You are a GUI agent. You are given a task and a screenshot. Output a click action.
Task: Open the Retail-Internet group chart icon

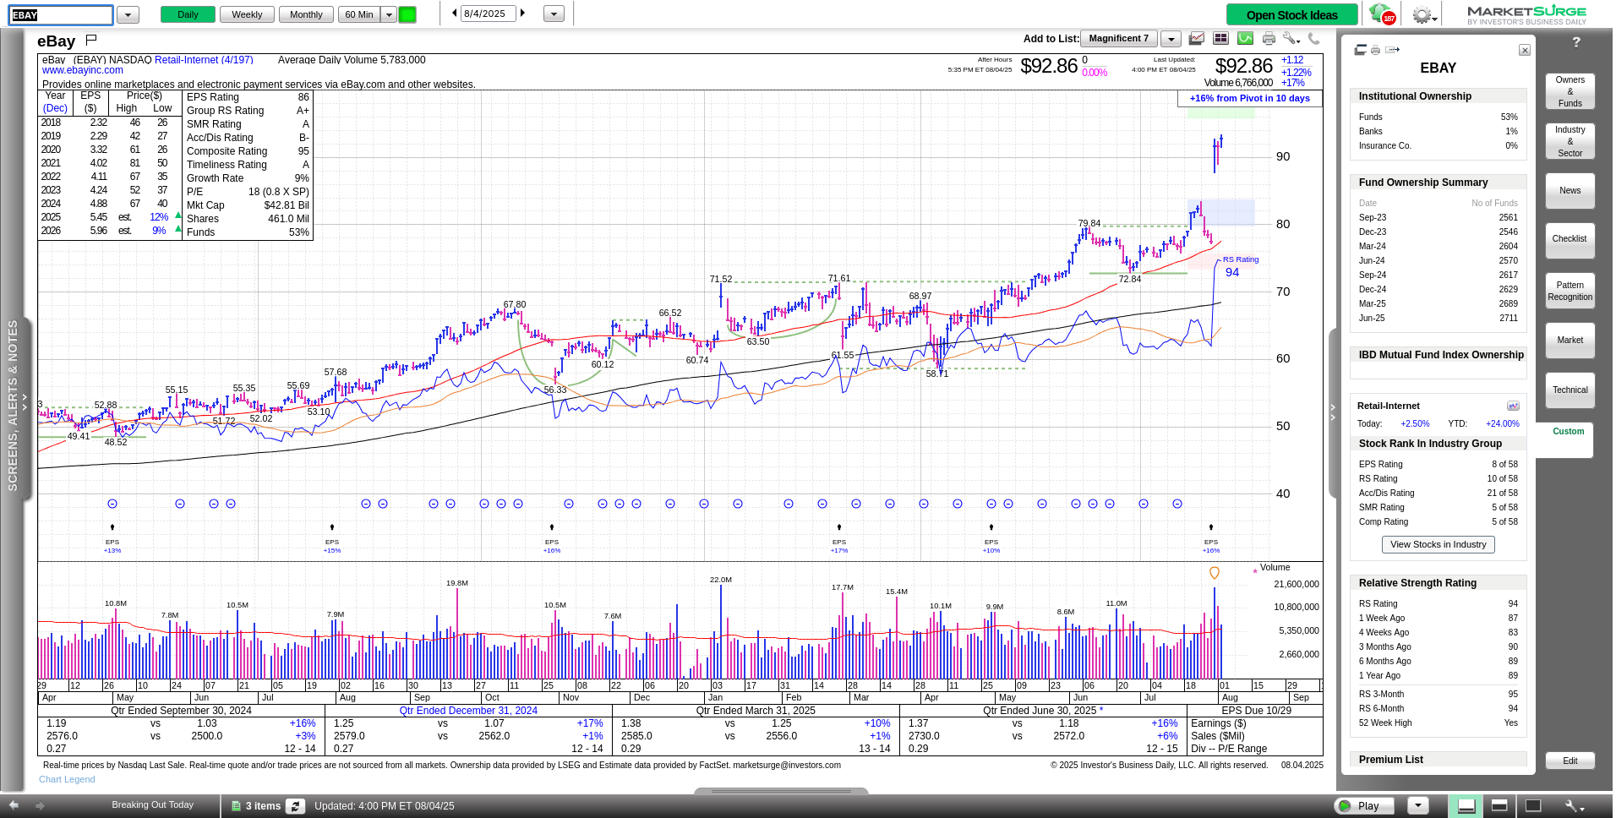click(1513, 406)
